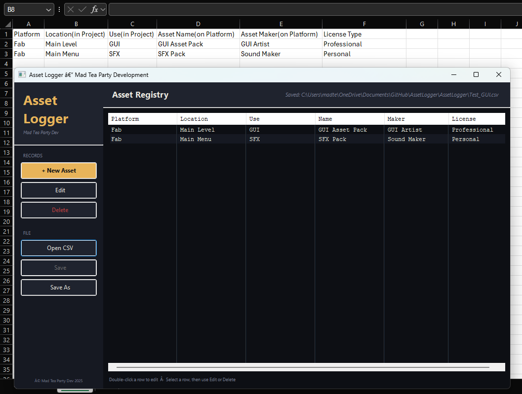
Task: Select Excel column H header
Action: (x=453, y=24)
